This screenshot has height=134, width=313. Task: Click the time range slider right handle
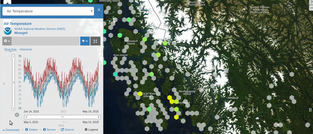[99, 117]
